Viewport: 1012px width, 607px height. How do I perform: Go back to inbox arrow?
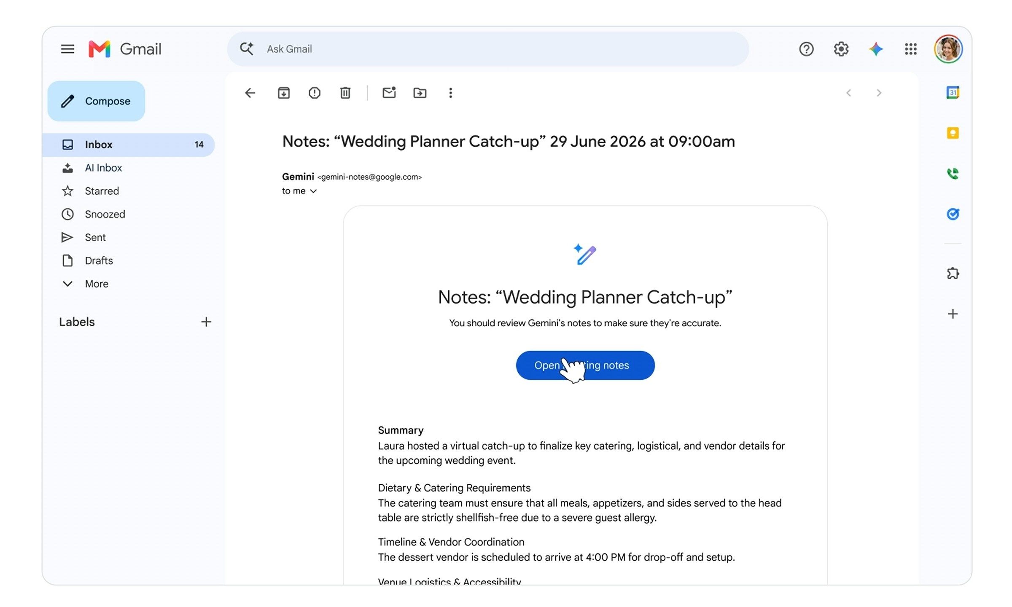[x=250, y=93]
